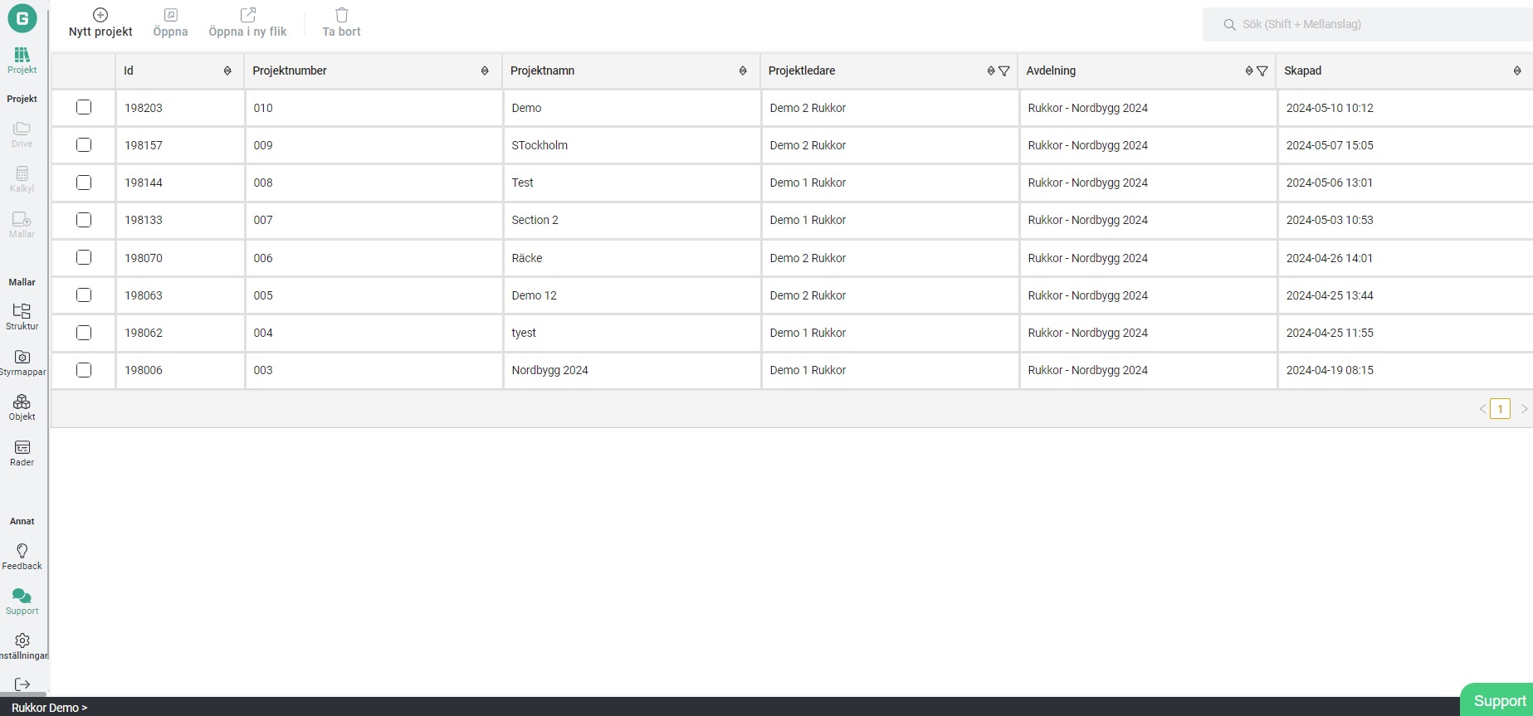
Task: Open Rader in the sidebar
Action: (22, 453)
